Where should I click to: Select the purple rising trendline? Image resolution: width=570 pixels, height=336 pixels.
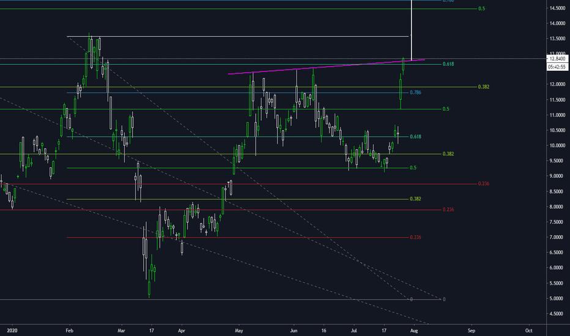(x=327, y=67)
